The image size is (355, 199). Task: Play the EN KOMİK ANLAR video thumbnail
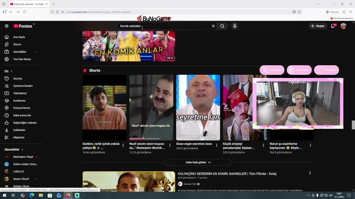click(x=129, y=46)
